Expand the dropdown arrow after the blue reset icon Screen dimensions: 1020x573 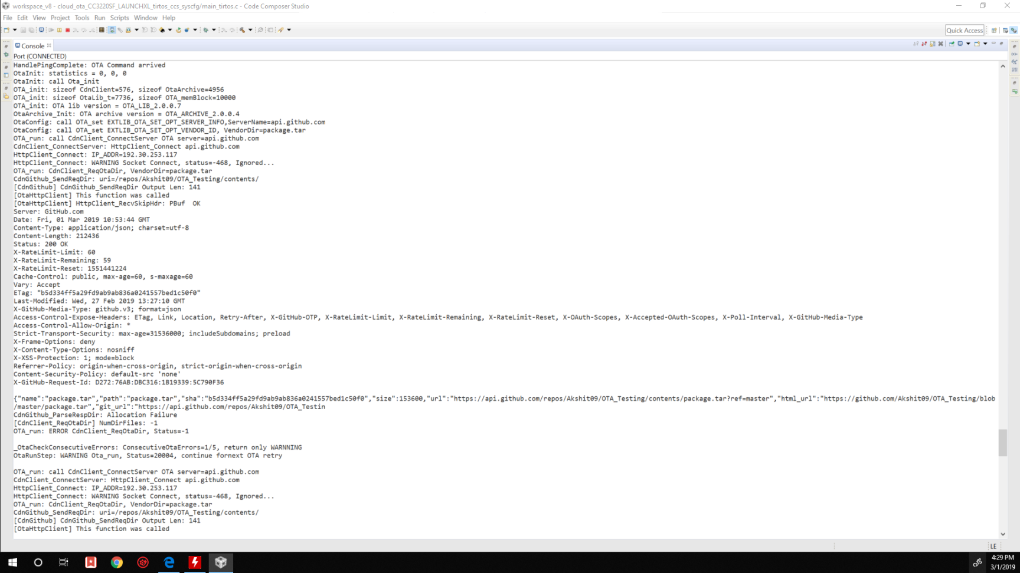195,30
